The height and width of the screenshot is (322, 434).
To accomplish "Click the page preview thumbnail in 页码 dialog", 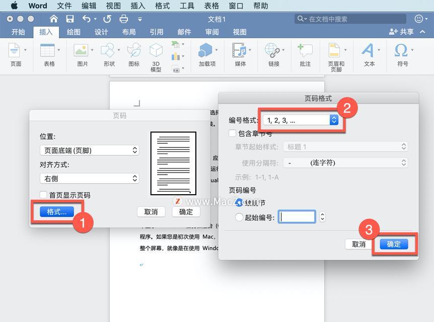I will pos(173,163).
